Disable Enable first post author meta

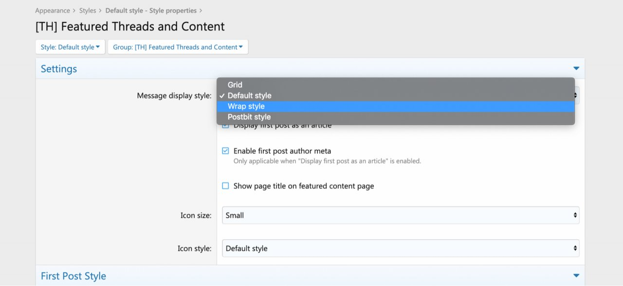[x=225, y=151]
